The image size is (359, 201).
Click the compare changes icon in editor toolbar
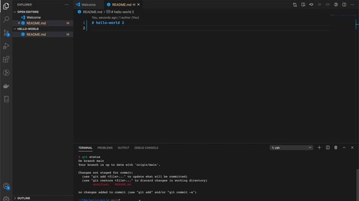(294, 5)
